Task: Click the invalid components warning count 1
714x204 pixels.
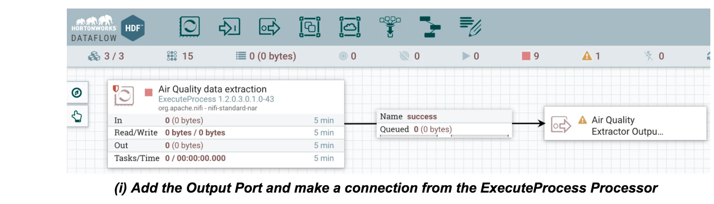Action: pyautogui.click(x=591, y=56)
